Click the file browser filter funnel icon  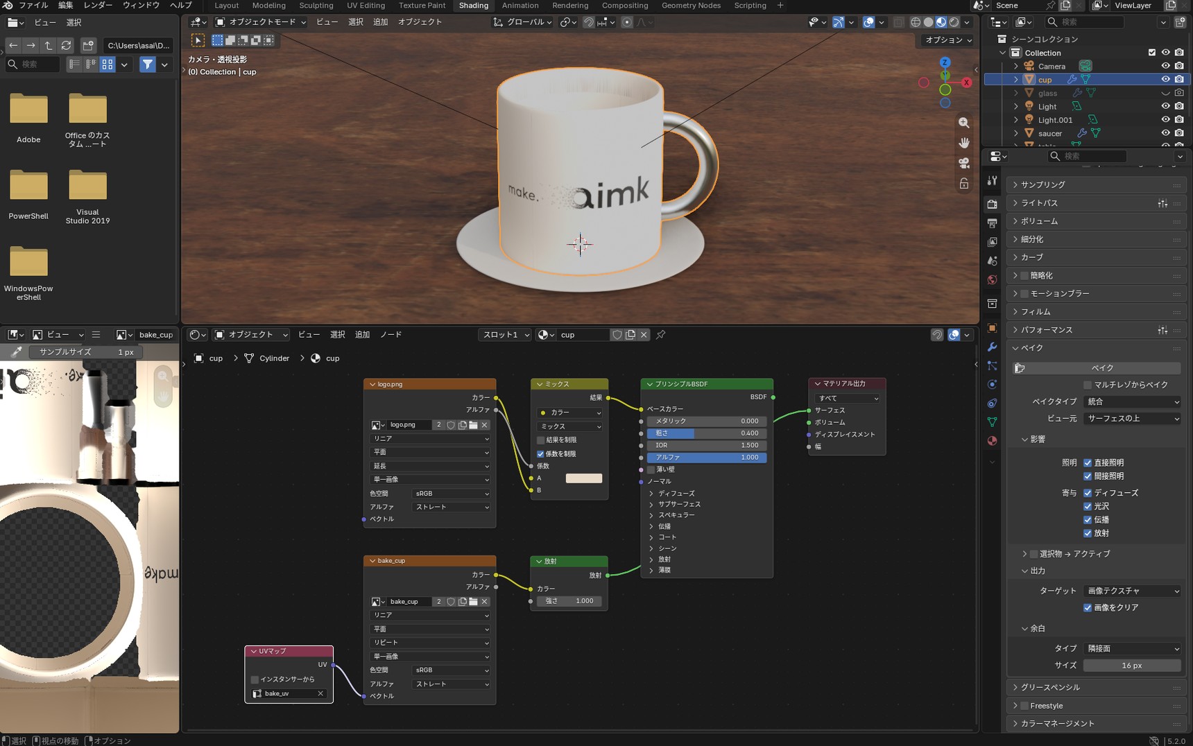coord(148,64)
